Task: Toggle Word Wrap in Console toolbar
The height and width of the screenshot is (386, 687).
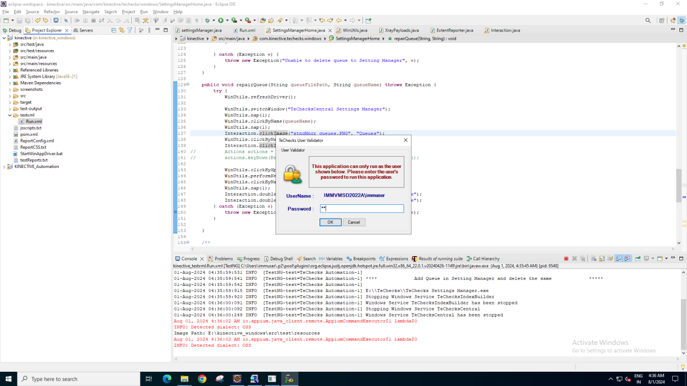Action: click(x=610, y=259)
